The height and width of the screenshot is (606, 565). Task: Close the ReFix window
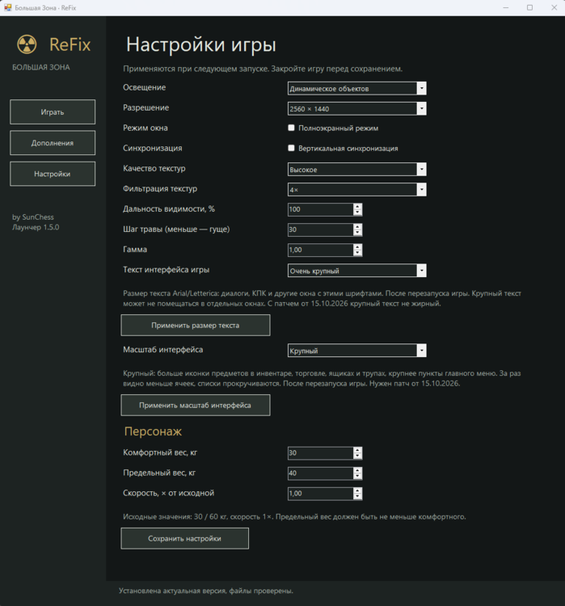pyautogui.click(x=554, y=8)
